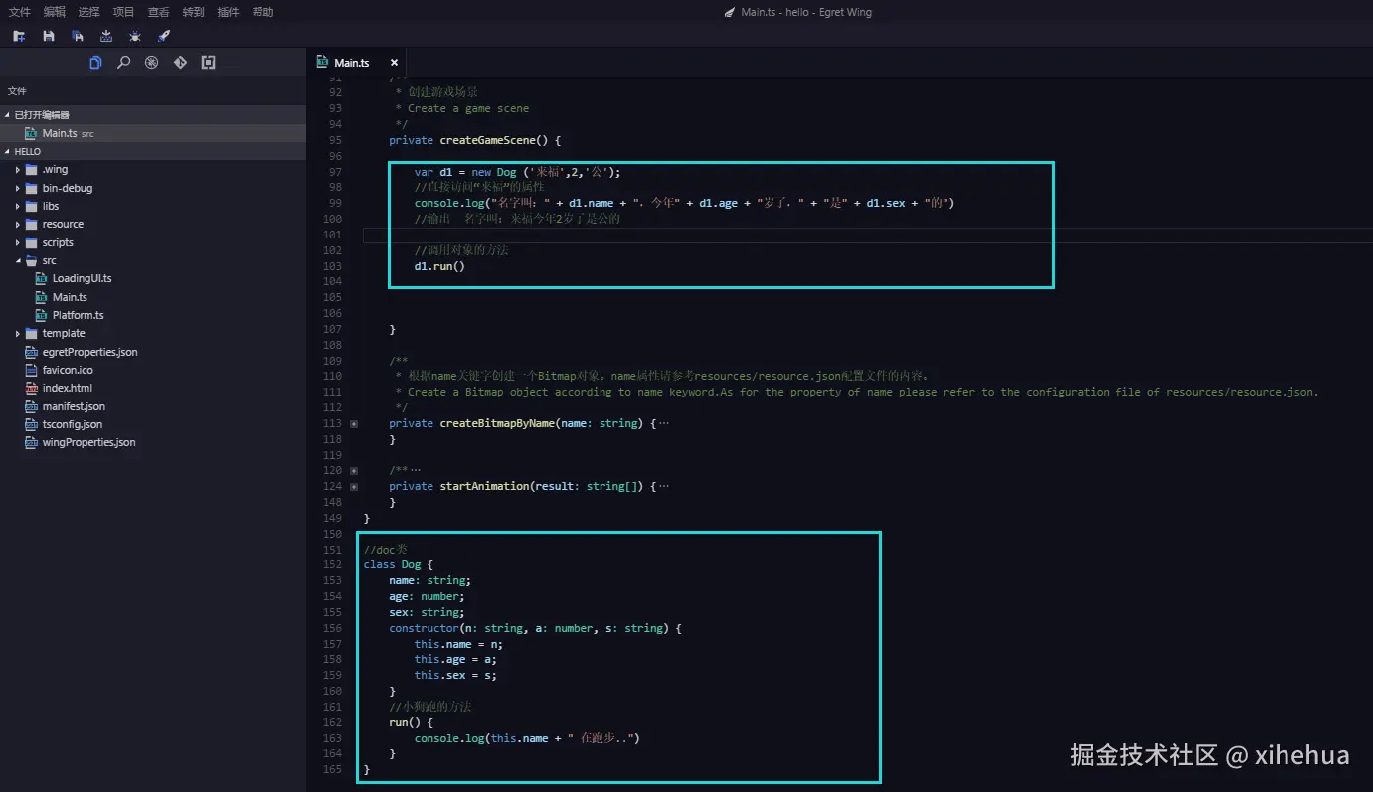
Task: Open the Git source control view
Action: [180, 63]
